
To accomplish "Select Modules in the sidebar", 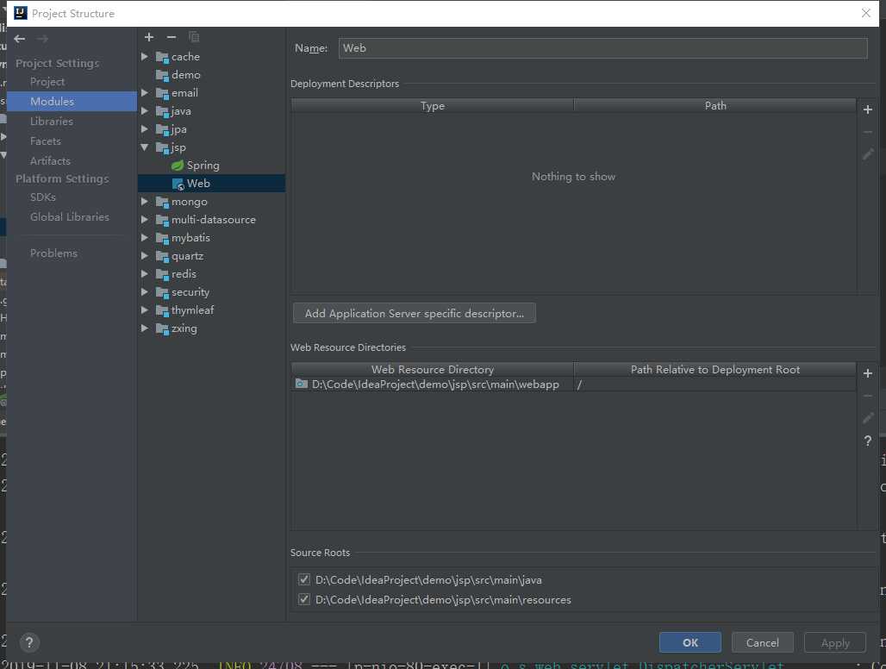I will [x=72, y=101].
